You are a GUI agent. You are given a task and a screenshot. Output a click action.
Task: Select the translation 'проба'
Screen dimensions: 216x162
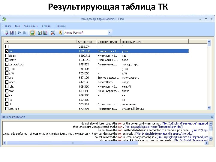pos(125,91)
